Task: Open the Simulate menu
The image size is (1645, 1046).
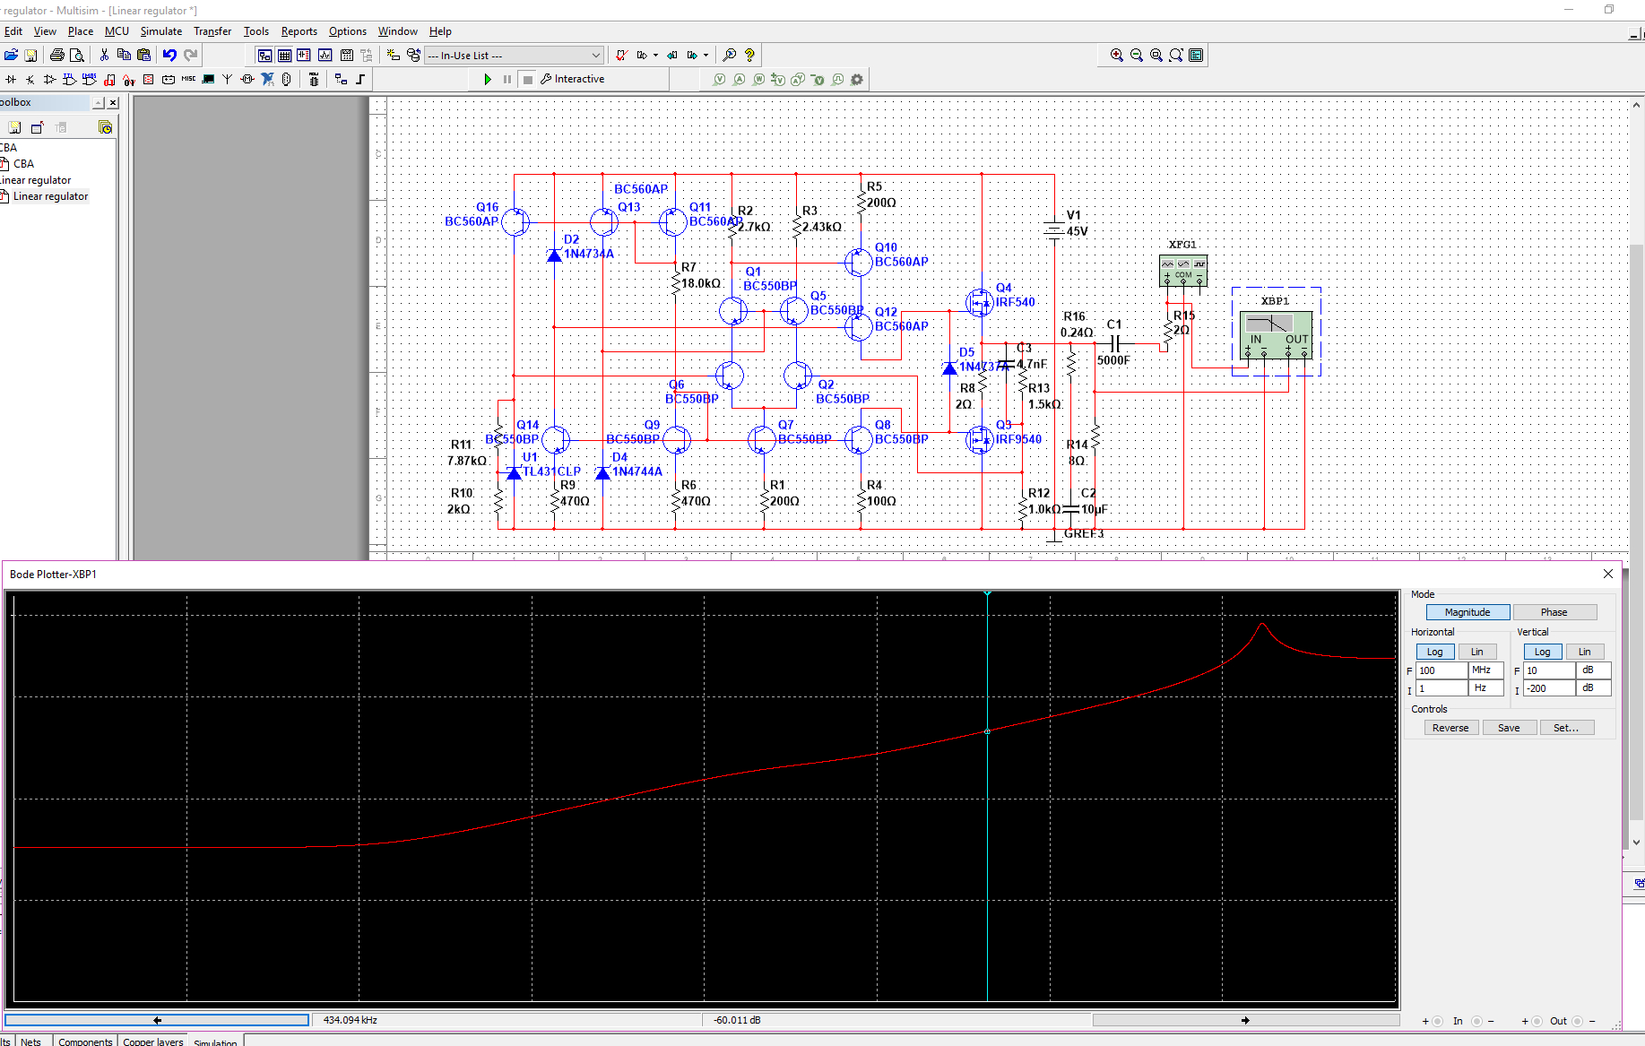Action: 160,31
